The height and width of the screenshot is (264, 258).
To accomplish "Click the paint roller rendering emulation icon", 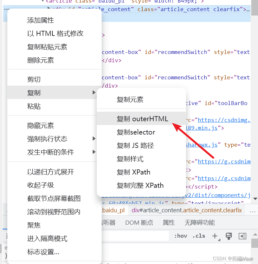I will pos(229,236).
